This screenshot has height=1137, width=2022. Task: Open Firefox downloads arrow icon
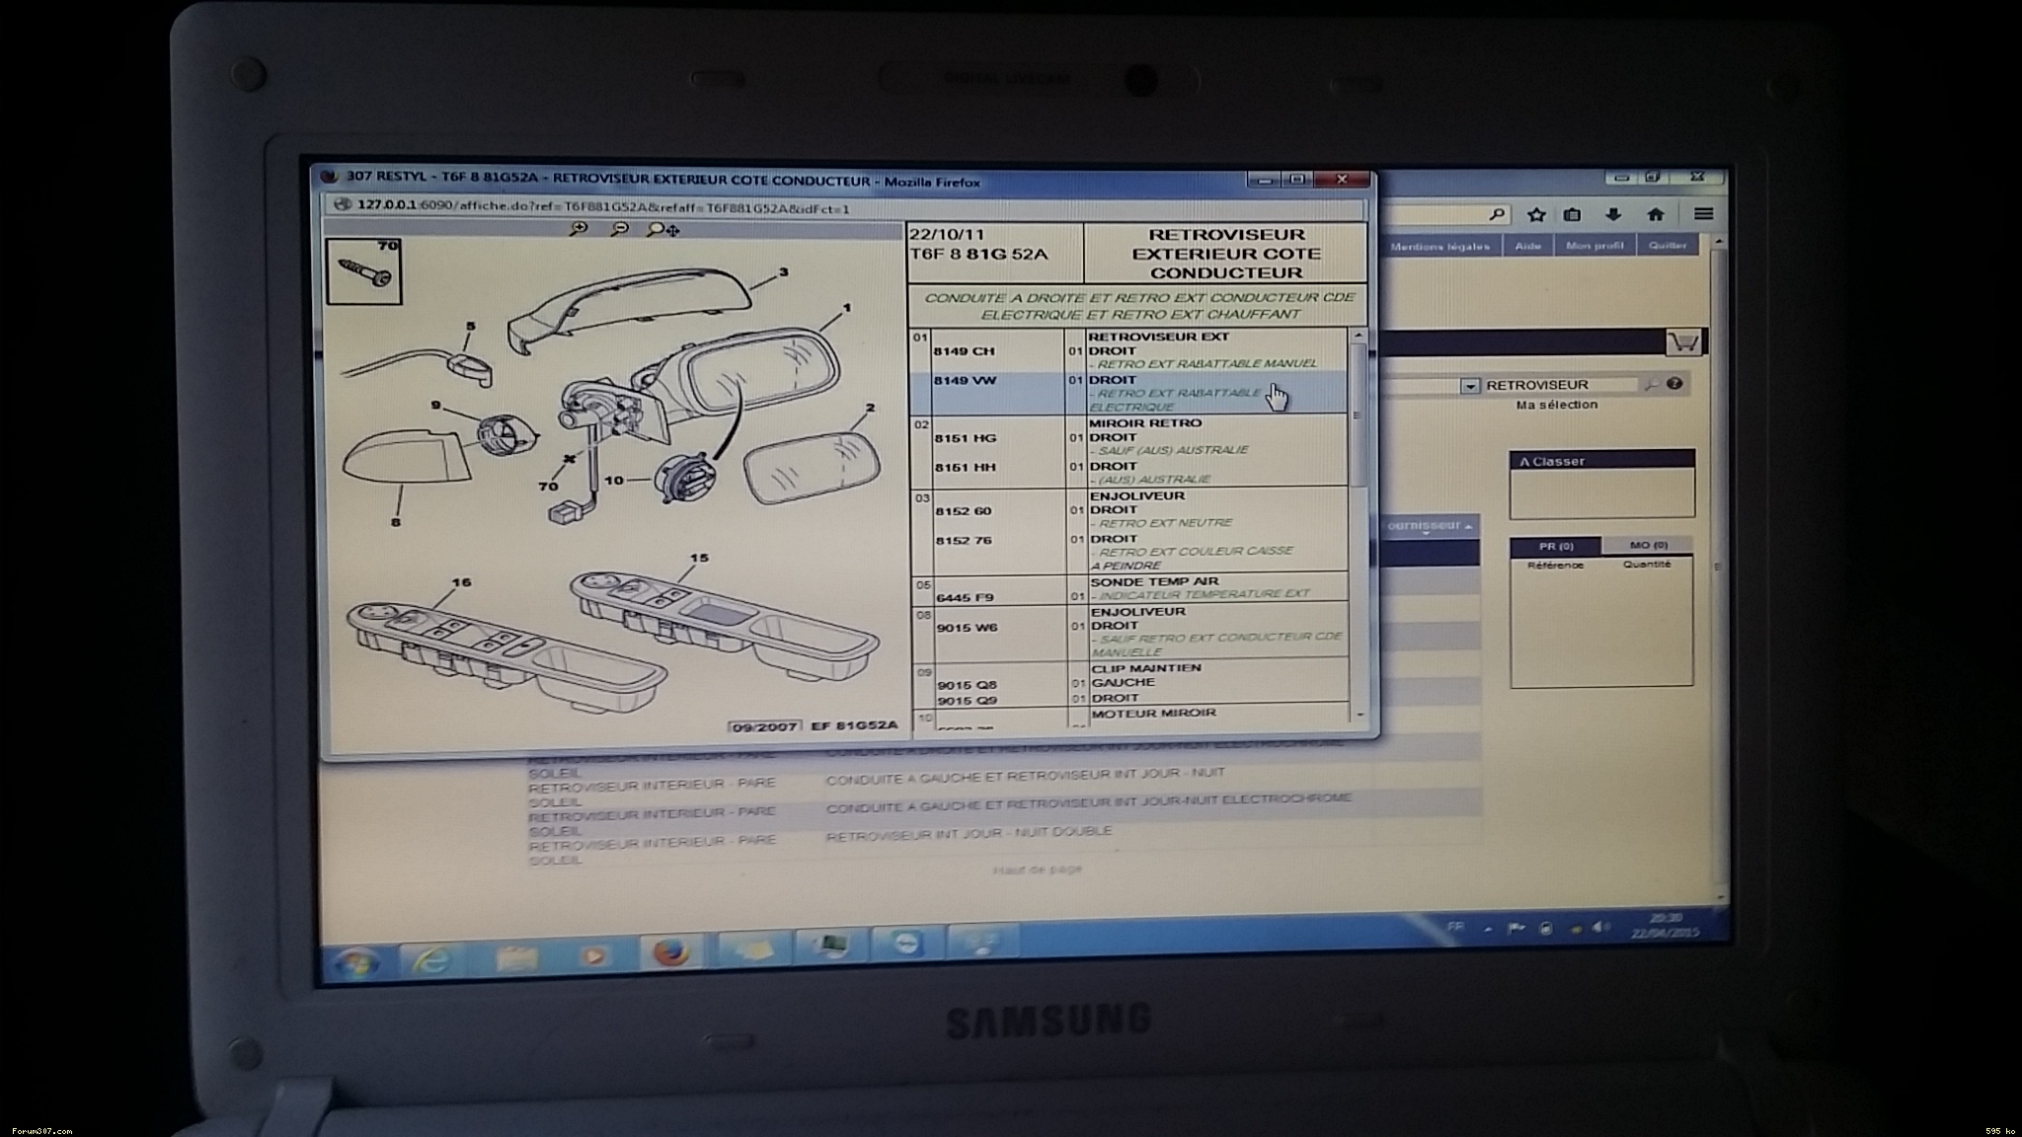pyautogui.click(x=1613, y=214)
